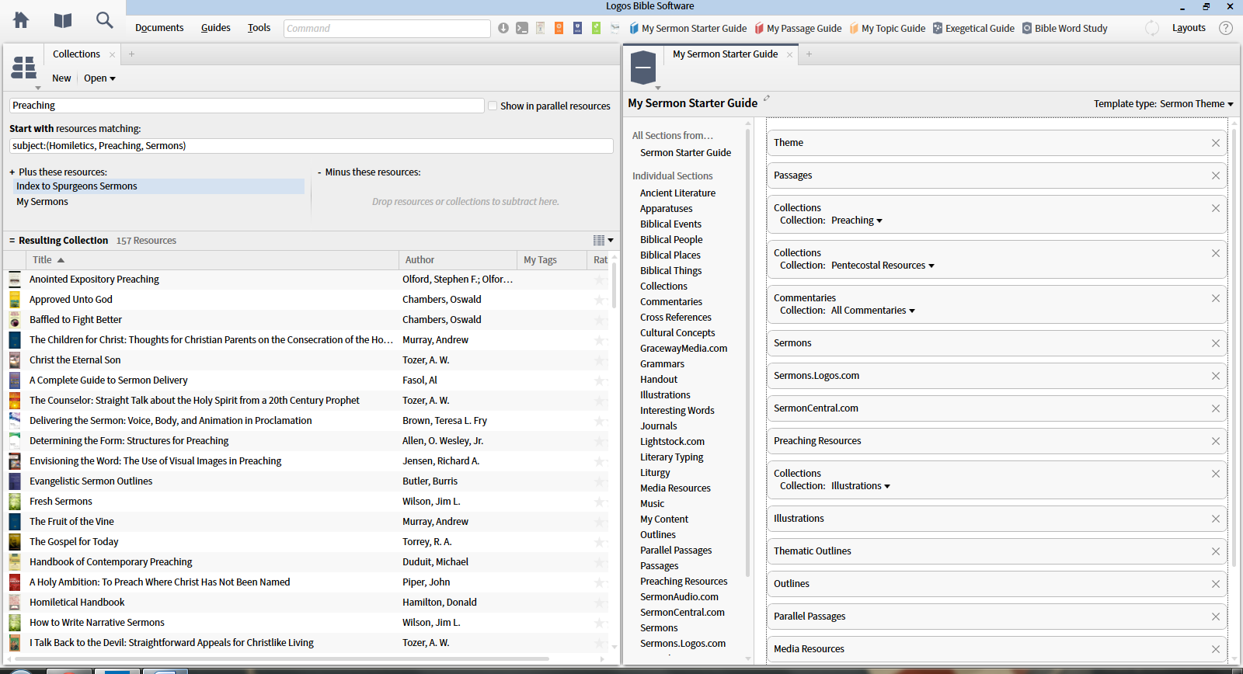Click the Command input box
The height and width of the screenshot is (674, 1243).
(387, 29)
